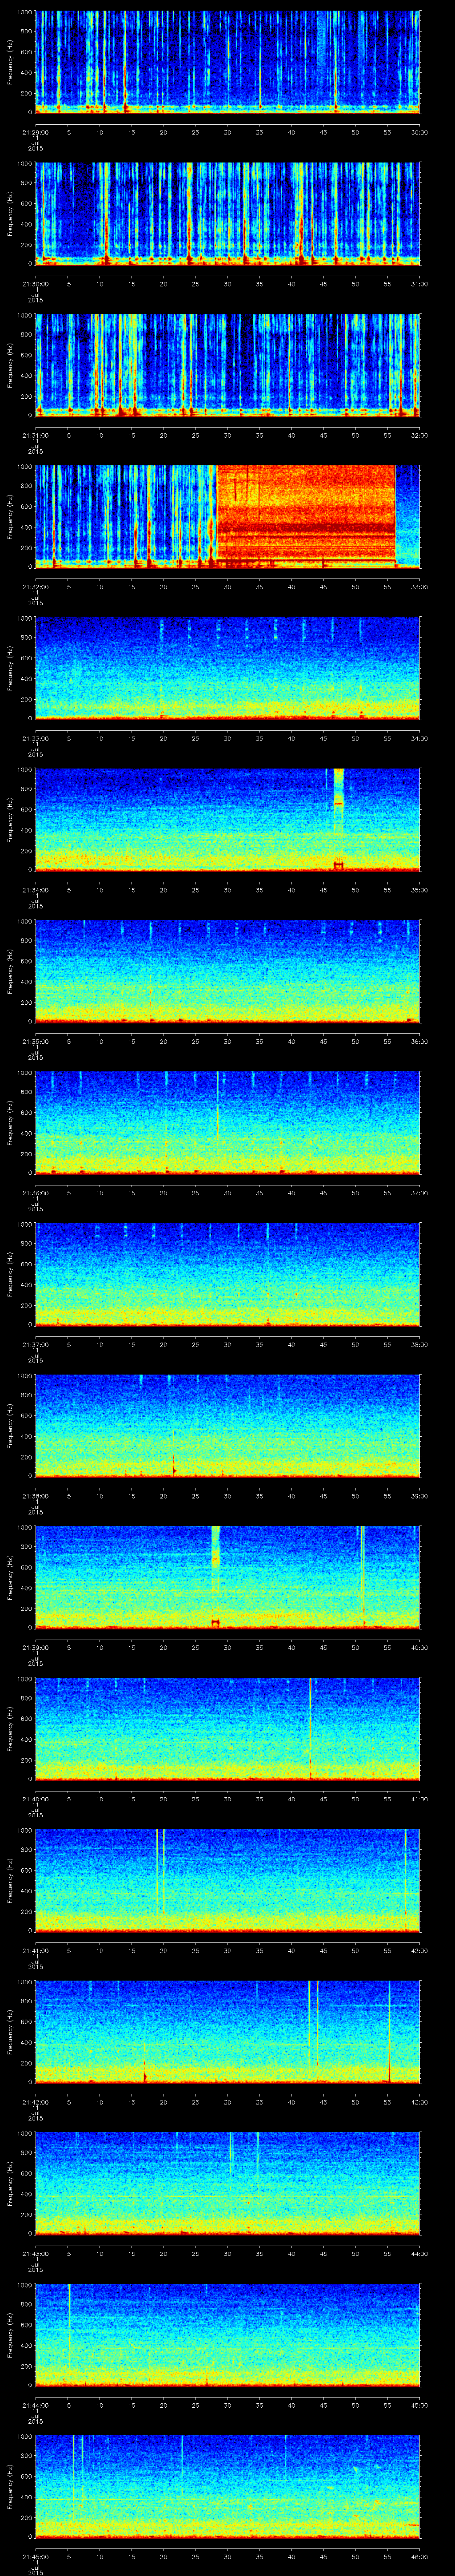Select the spectrogram panel starting at 21:33:00
This screenshot has width=455, height=2576.
pyautogui.click(x=227, y=668)
